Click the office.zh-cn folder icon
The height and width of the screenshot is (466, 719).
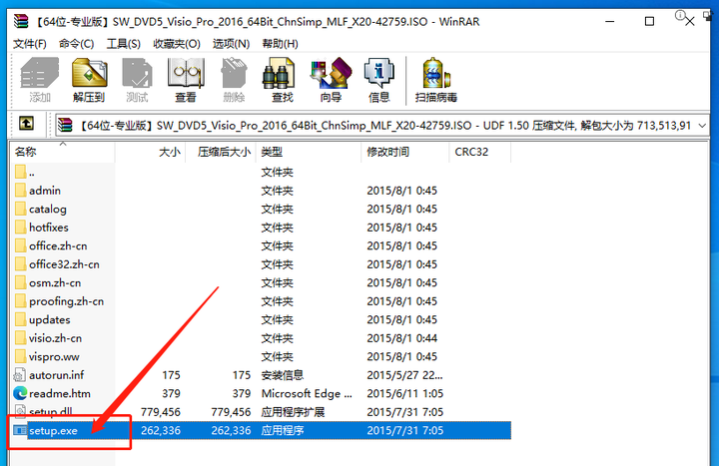click(20, 245)
